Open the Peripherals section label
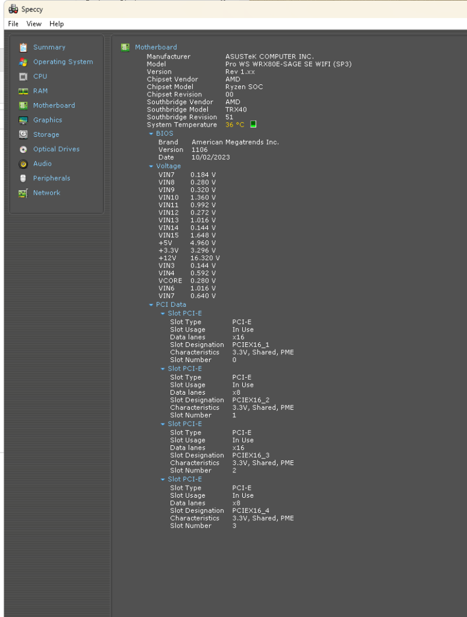 (52, 178)
